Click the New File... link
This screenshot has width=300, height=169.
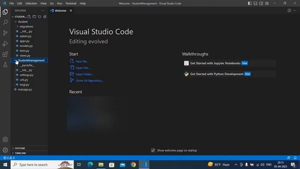pos(82,61)
